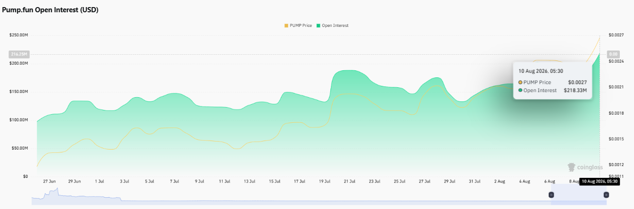Click the 7 Jul date label
634x209 pixels.
point(175,181)
